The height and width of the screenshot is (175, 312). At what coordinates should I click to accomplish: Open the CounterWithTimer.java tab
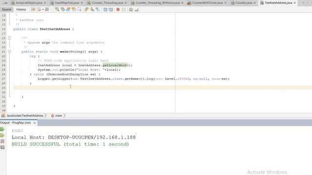tap(208, 3)
